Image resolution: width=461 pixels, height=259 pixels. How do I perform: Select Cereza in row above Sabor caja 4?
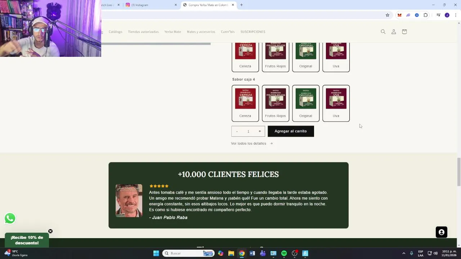[245, 57]
